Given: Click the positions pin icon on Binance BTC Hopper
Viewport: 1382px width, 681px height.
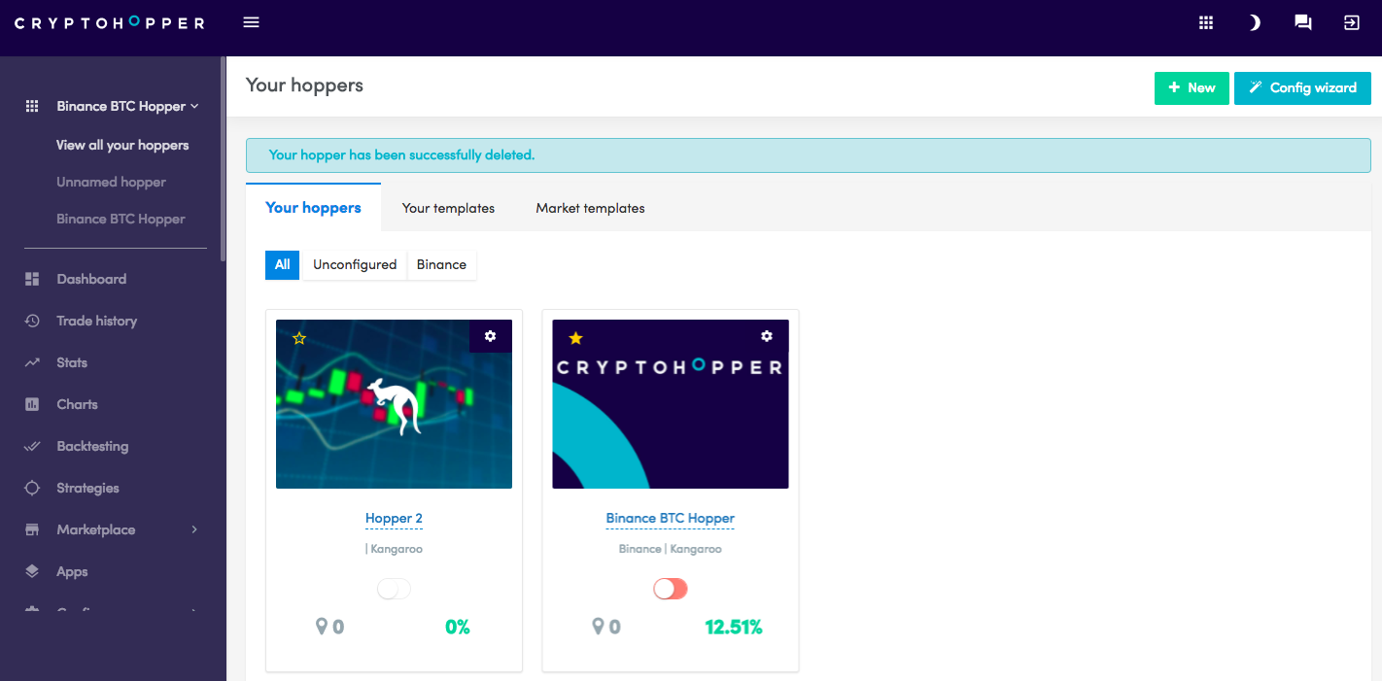Looking at the screenshot, I should tap(598, 627).
